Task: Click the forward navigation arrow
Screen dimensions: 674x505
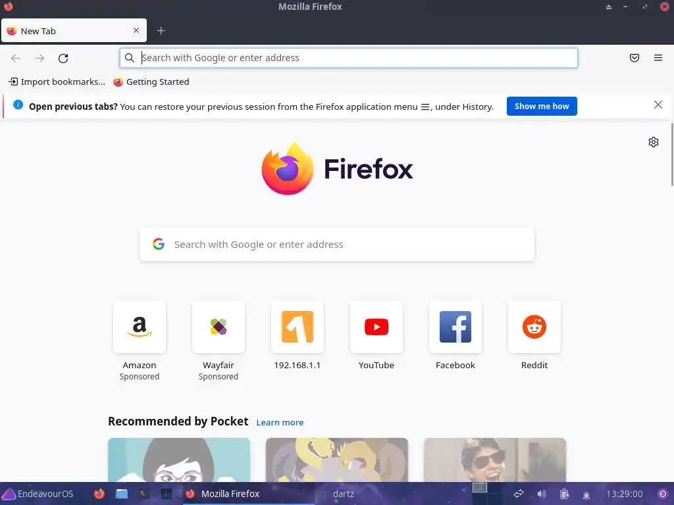Action: pos(39,58)
